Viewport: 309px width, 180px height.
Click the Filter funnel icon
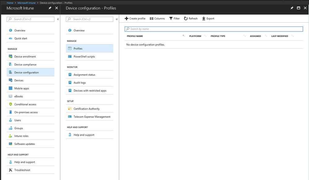coord(171,18)
